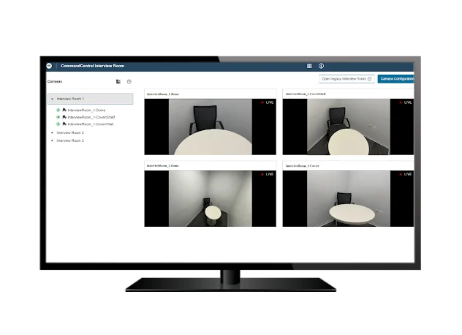The height and width of the screenshot is (335, 462).
Task: Collapse the Interview Room 1 tree node
Action: 52,99
